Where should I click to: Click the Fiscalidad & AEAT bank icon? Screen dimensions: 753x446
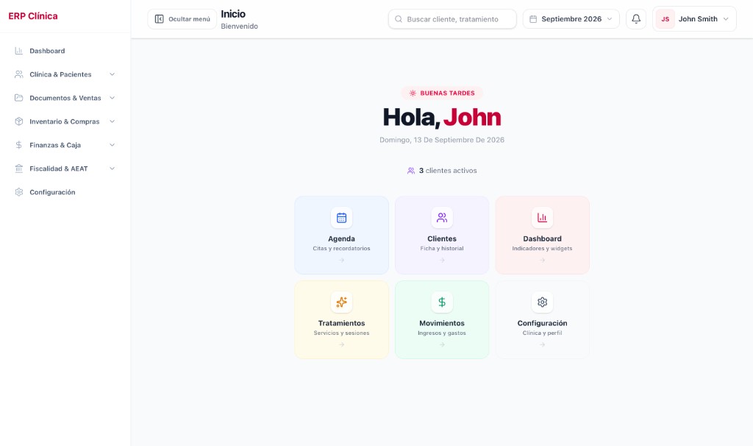pos(18,169)
